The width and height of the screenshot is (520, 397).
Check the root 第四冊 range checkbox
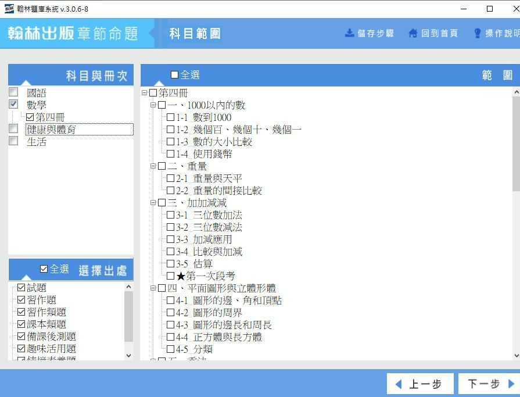click(x=153, y=93)
